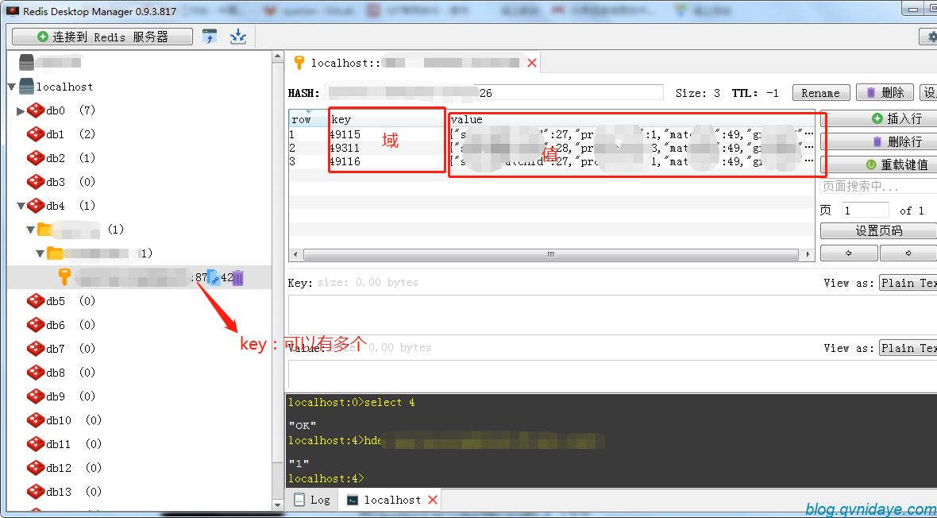
Task: Select db3 database icon
Action: coord(36,182)
